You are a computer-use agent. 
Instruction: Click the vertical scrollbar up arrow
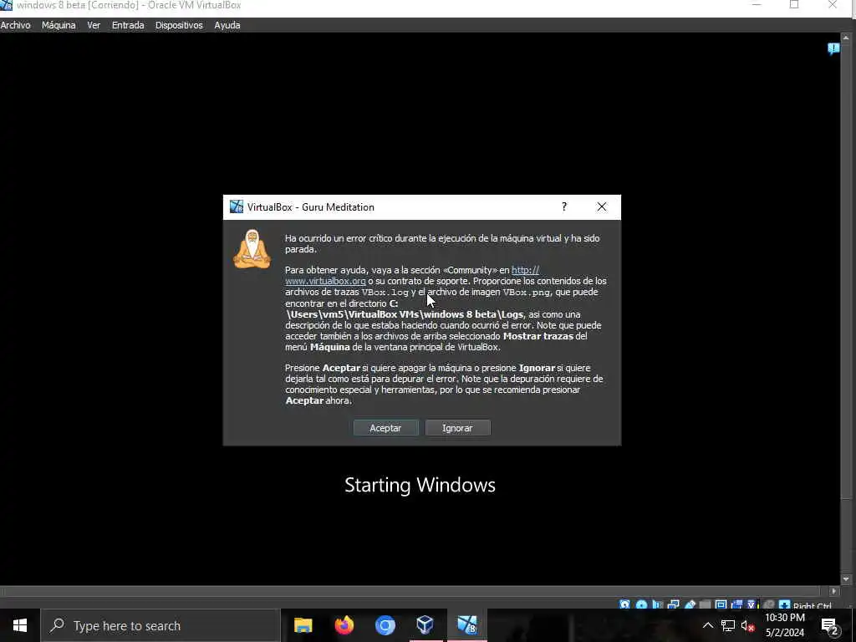tap(846, 38)
